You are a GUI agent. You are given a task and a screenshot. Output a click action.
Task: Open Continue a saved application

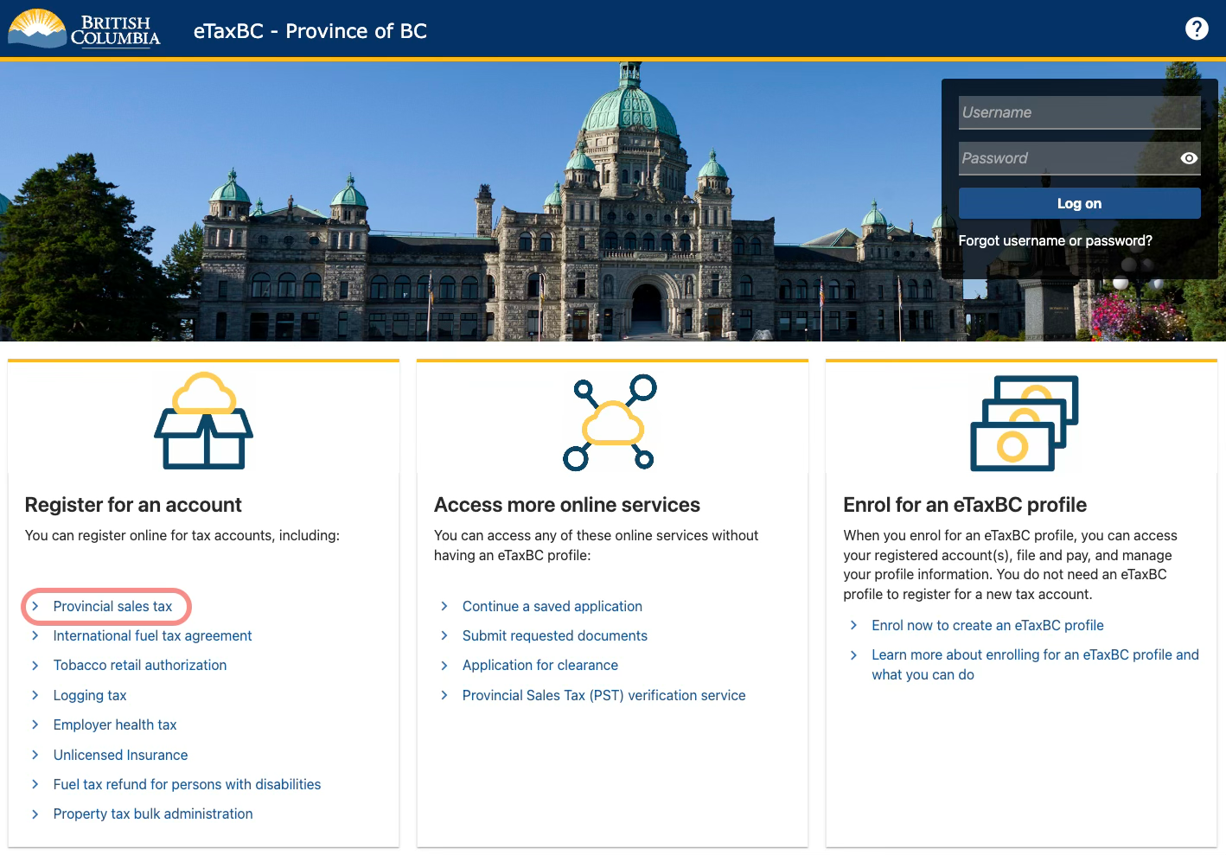coord(552,607)
